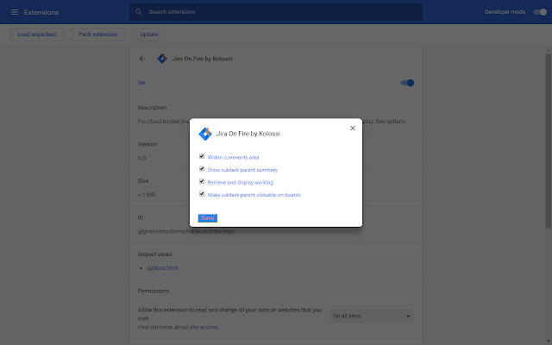Image resolution: width=552 pixels, height=345 pixels.
Task: Uncheck Retrieve and display worklog checkbox
Action: 202,181
